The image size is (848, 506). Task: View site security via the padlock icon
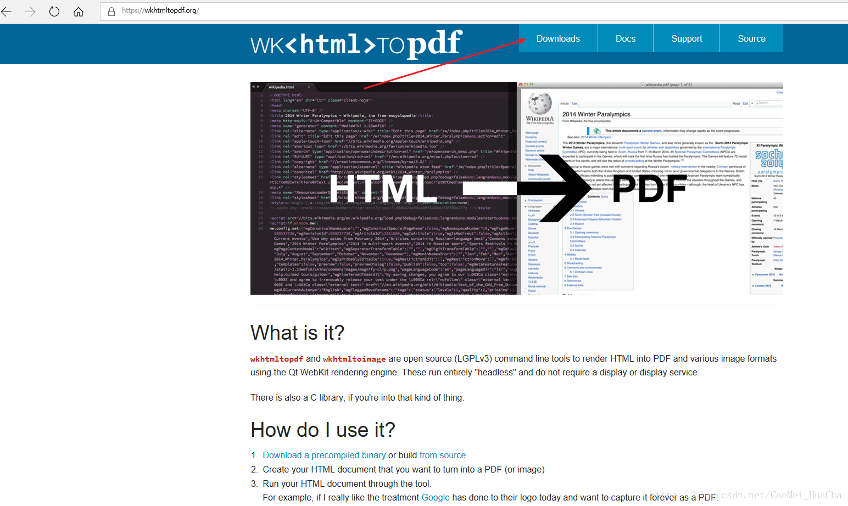(x=111, y=11)
